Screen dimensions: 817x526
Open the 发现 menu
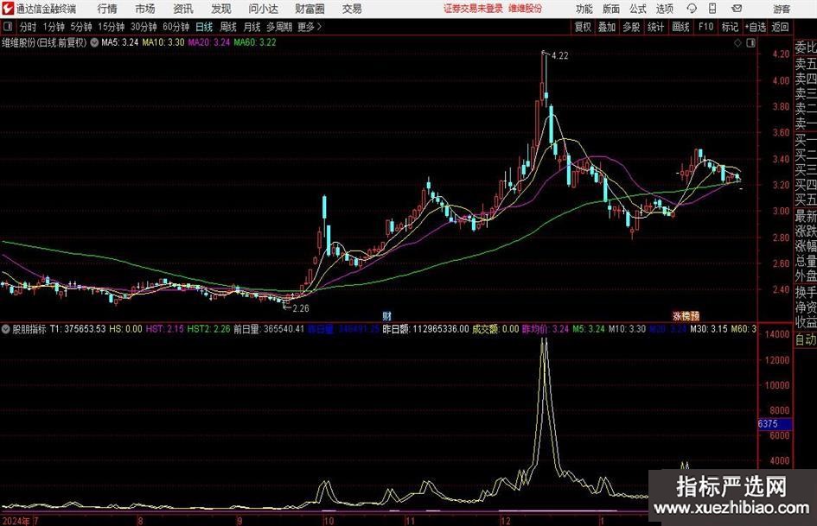(221, 9)
